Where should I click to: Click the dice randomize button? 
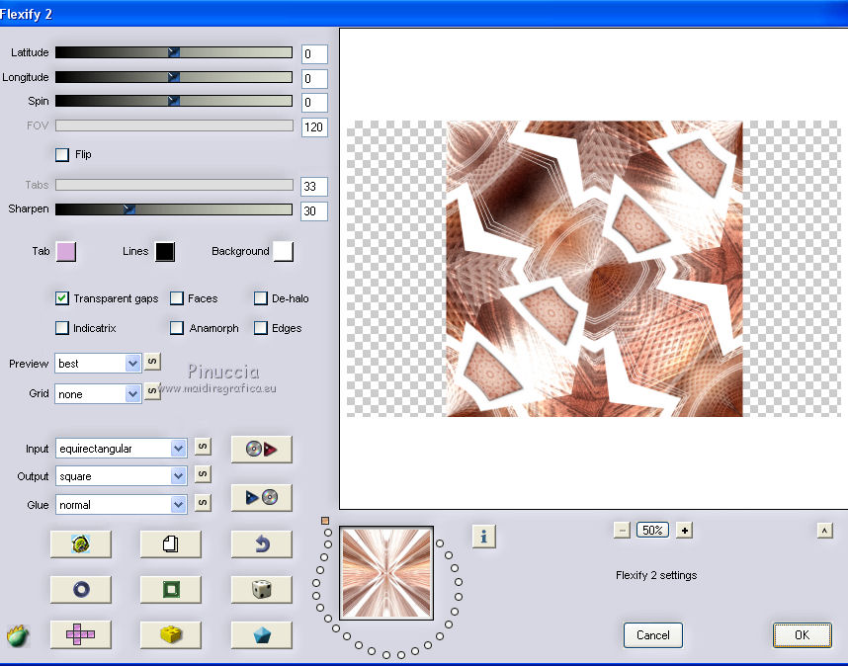click(261, 589)
